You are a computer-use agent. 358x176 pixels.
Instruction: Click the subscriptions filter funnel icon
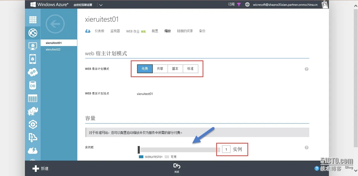point(239,4)
